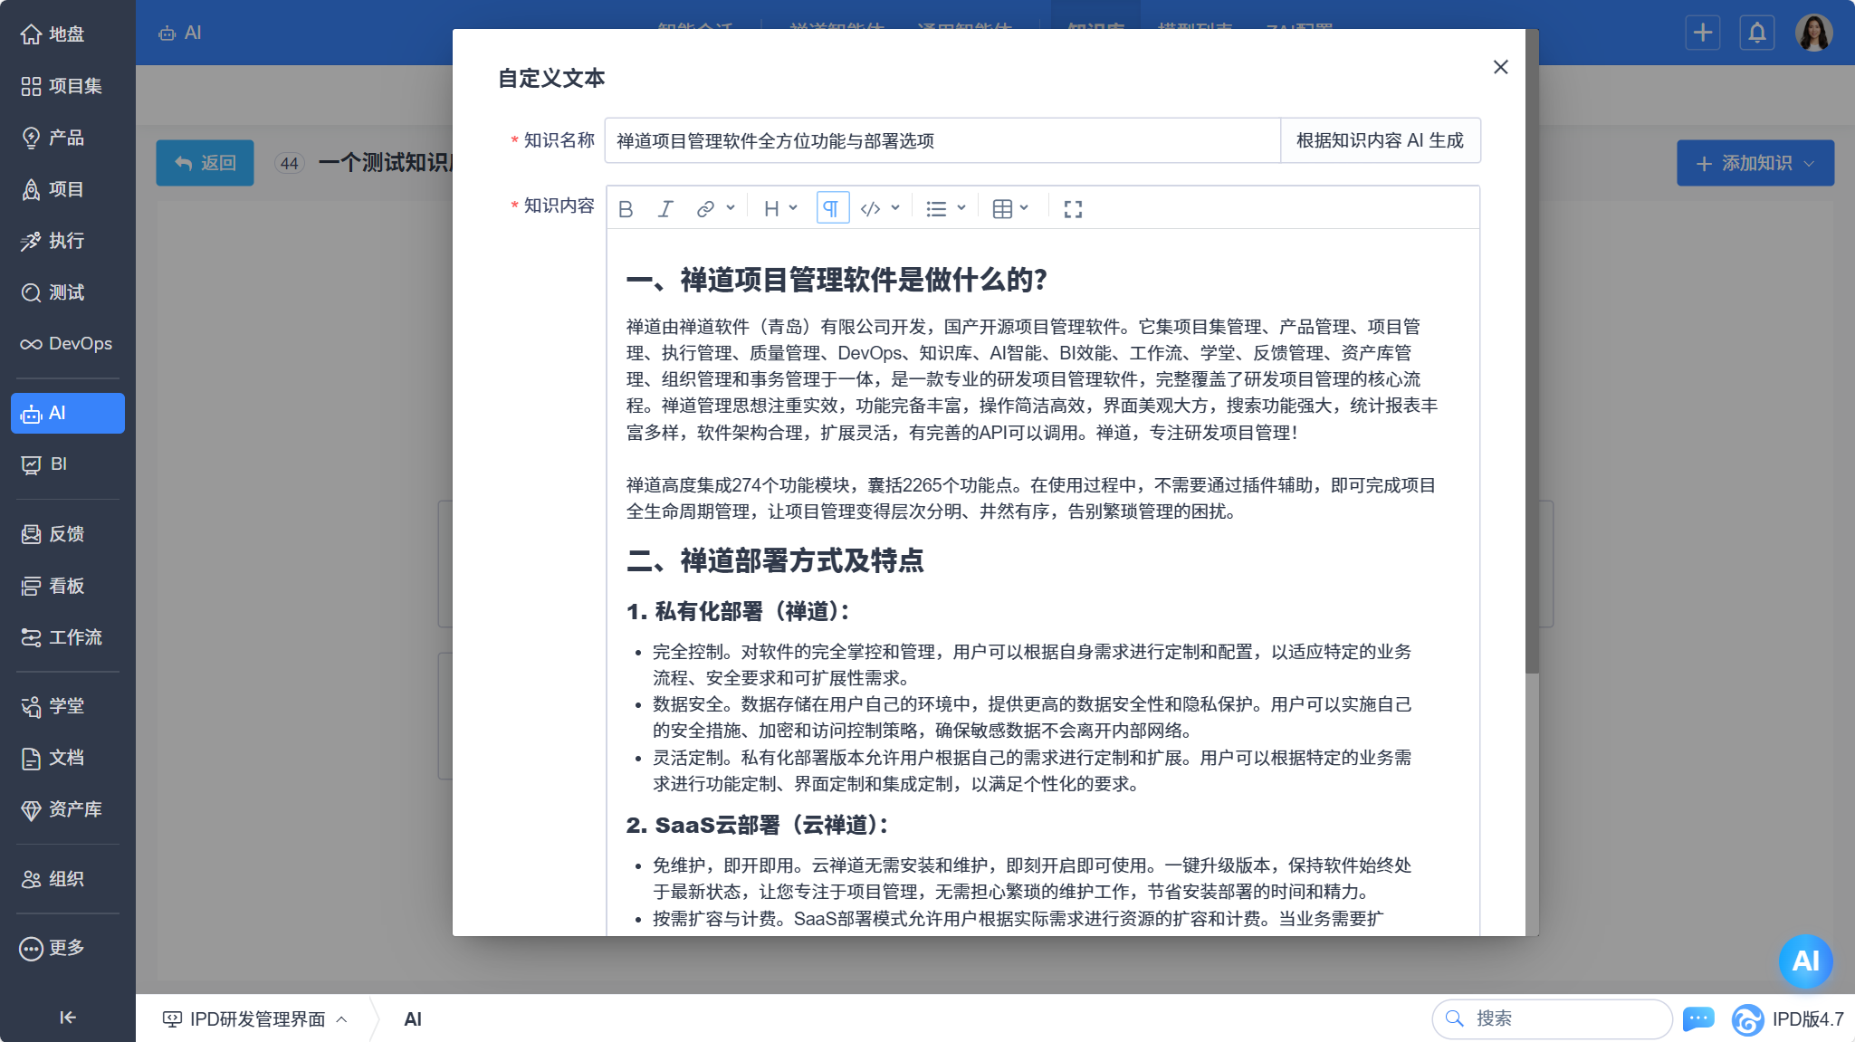Screen dimensions: 1855x1042
Task: Open the chat message icon
Action: [1698, 1018]
